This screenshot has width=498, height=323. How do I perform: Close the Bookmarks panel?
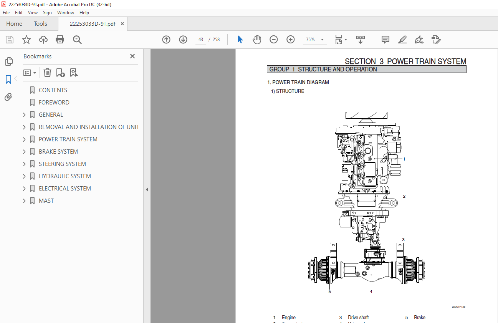(x=132, y=56)
